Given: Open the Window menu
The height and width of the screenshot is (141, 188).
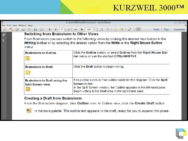Looking at the screenshot, I should (22, 25).
